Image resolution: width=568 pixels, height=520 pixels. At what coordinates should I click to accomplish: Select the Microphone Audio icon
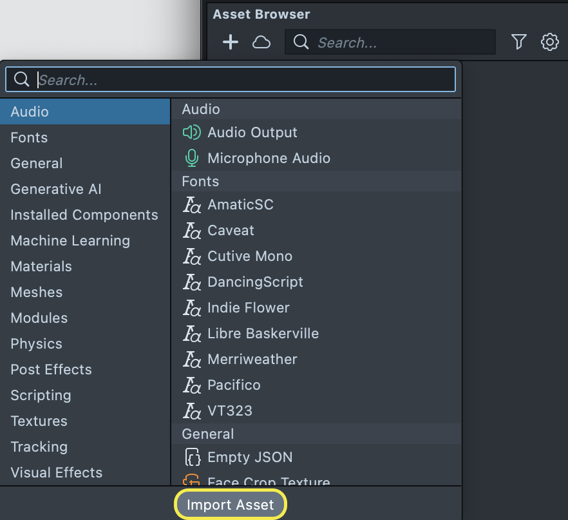pos(192,159)
